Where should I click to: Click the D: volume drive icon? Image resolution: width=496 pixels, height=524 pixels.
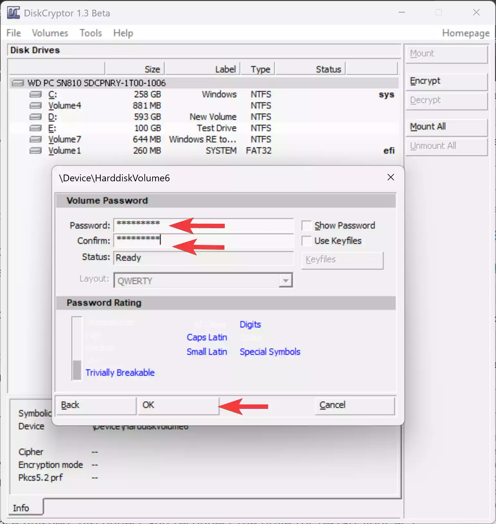tap(35, 117)
